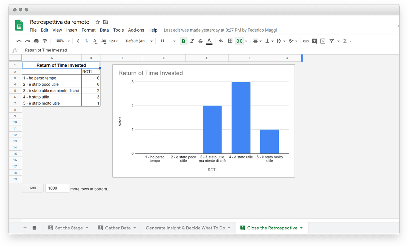
Task: Open the Add-ons menu
Action: [x=136, y=30]
